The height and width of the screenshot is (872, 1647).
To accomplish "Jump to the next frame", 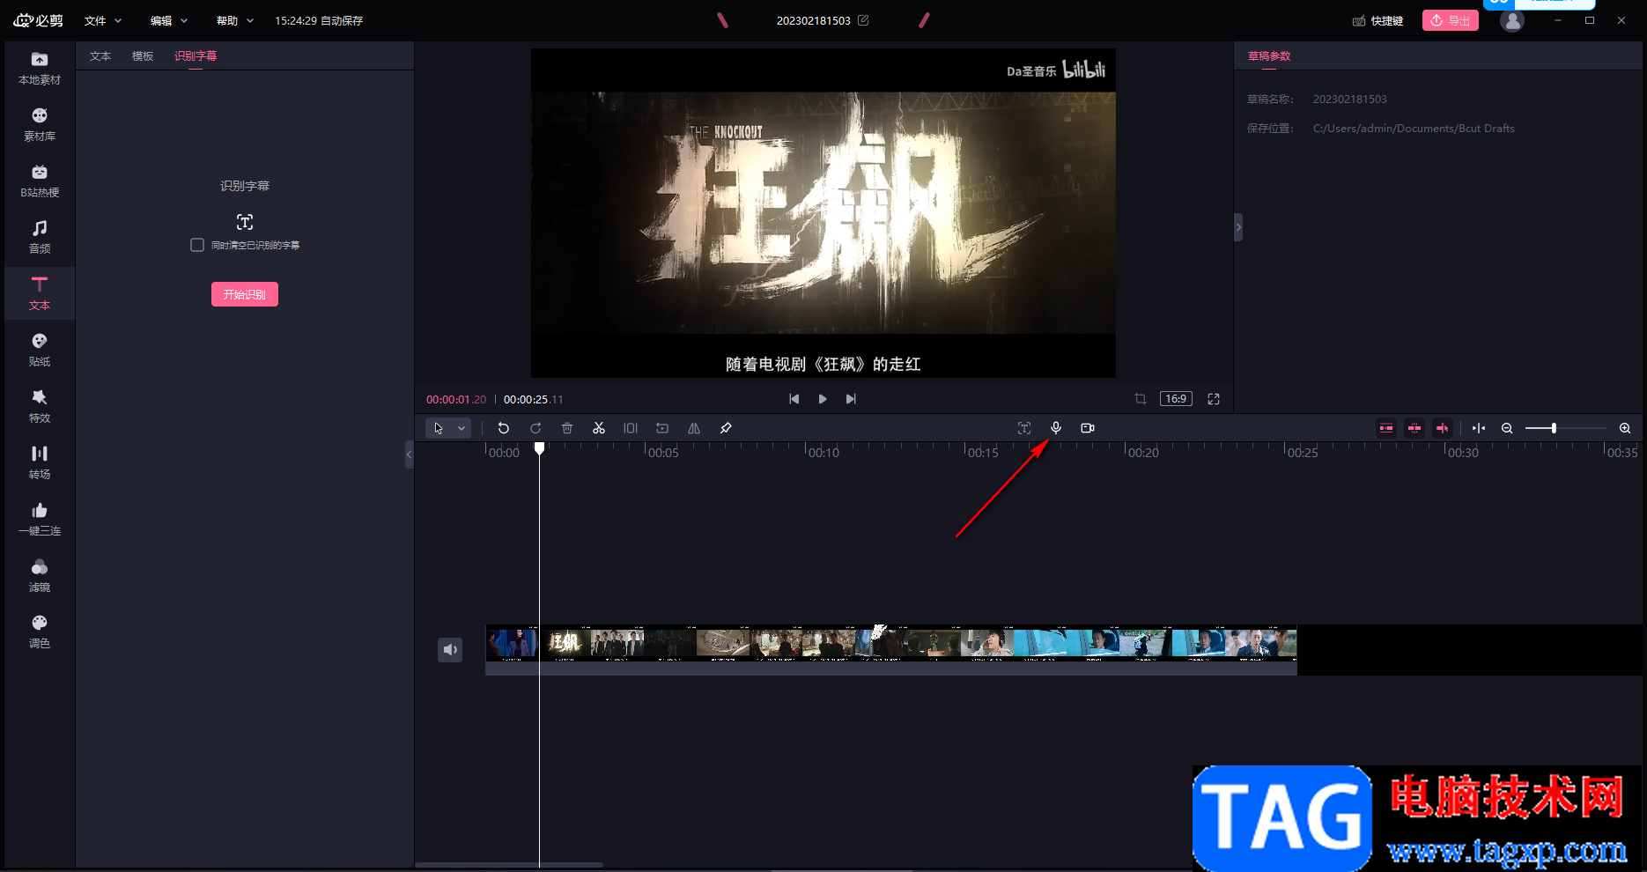I will point(851,399).
